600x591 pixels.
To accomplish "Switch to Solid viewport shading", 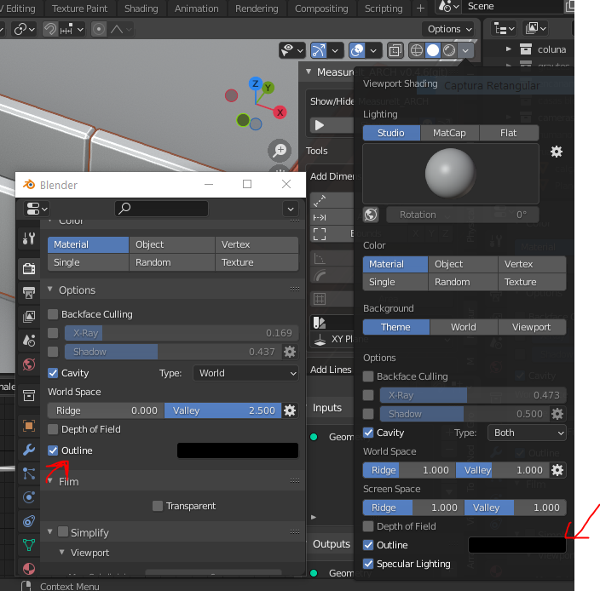I will click(433, 50).
